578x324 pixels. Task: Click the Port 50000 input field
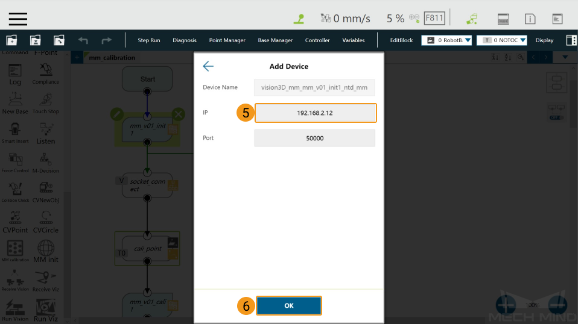315,139
